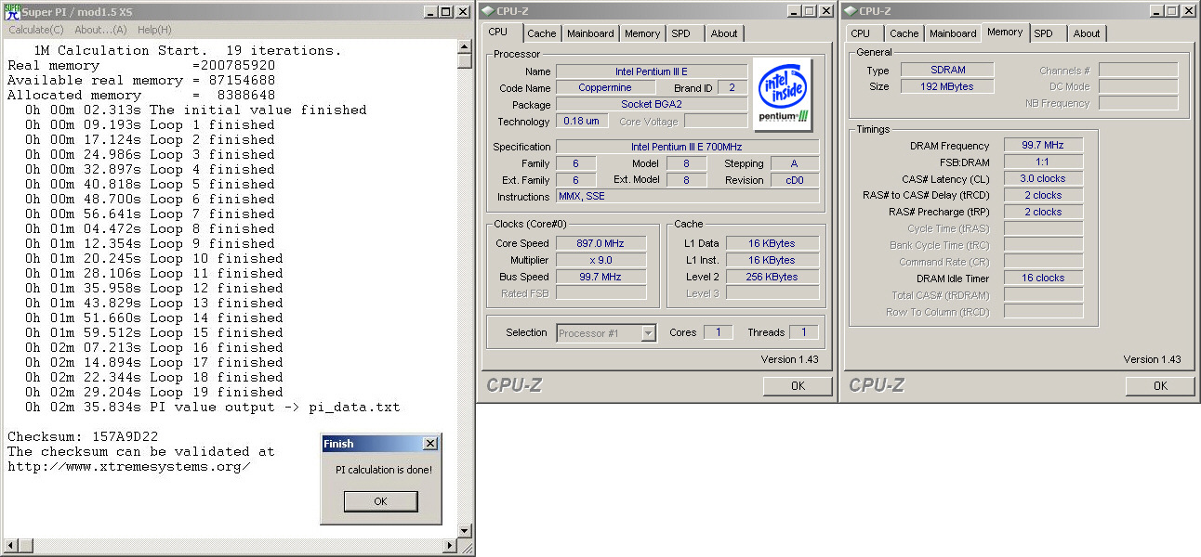1201x557 pixels.
Task: Click the SDRAM memory type field
Action: point(947,70)
